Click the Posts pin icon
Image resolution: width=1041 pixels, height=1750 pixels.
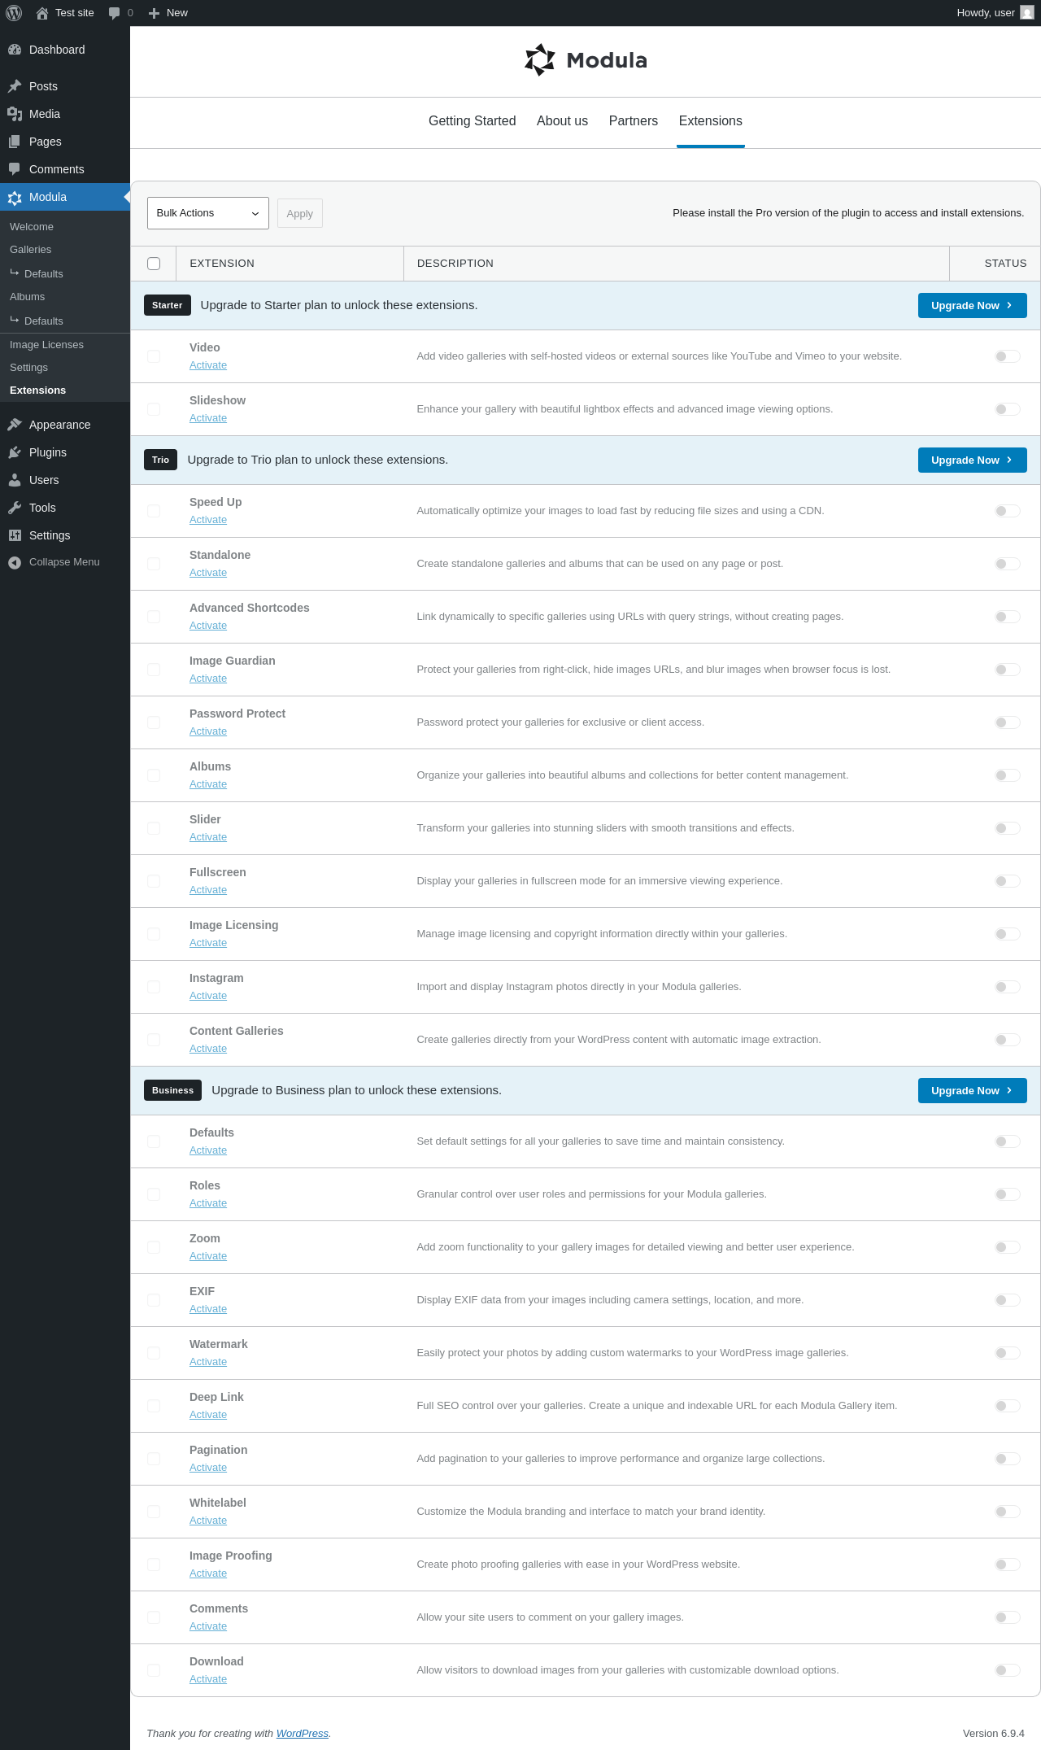[x=15, y=86]
